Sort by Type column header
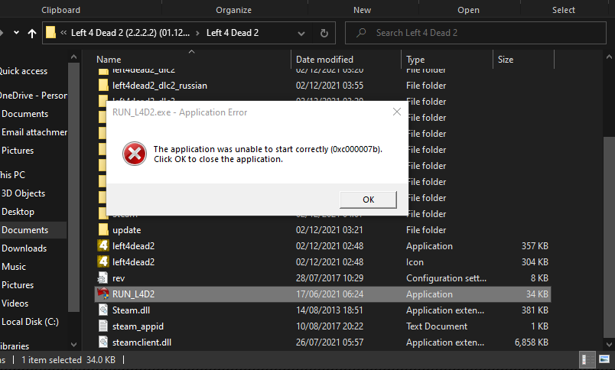This screenshot has width=615, height=370. 415,60
